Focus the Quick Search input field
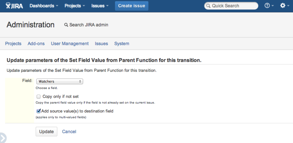Viewport: 293px width, 143px height. pos(231,6)
